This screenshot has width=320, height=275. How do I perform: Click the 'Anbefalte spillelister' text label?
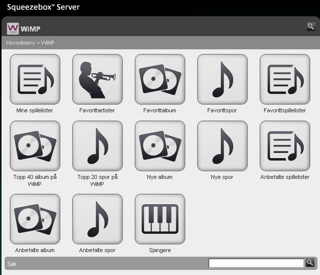coord(284,177)
